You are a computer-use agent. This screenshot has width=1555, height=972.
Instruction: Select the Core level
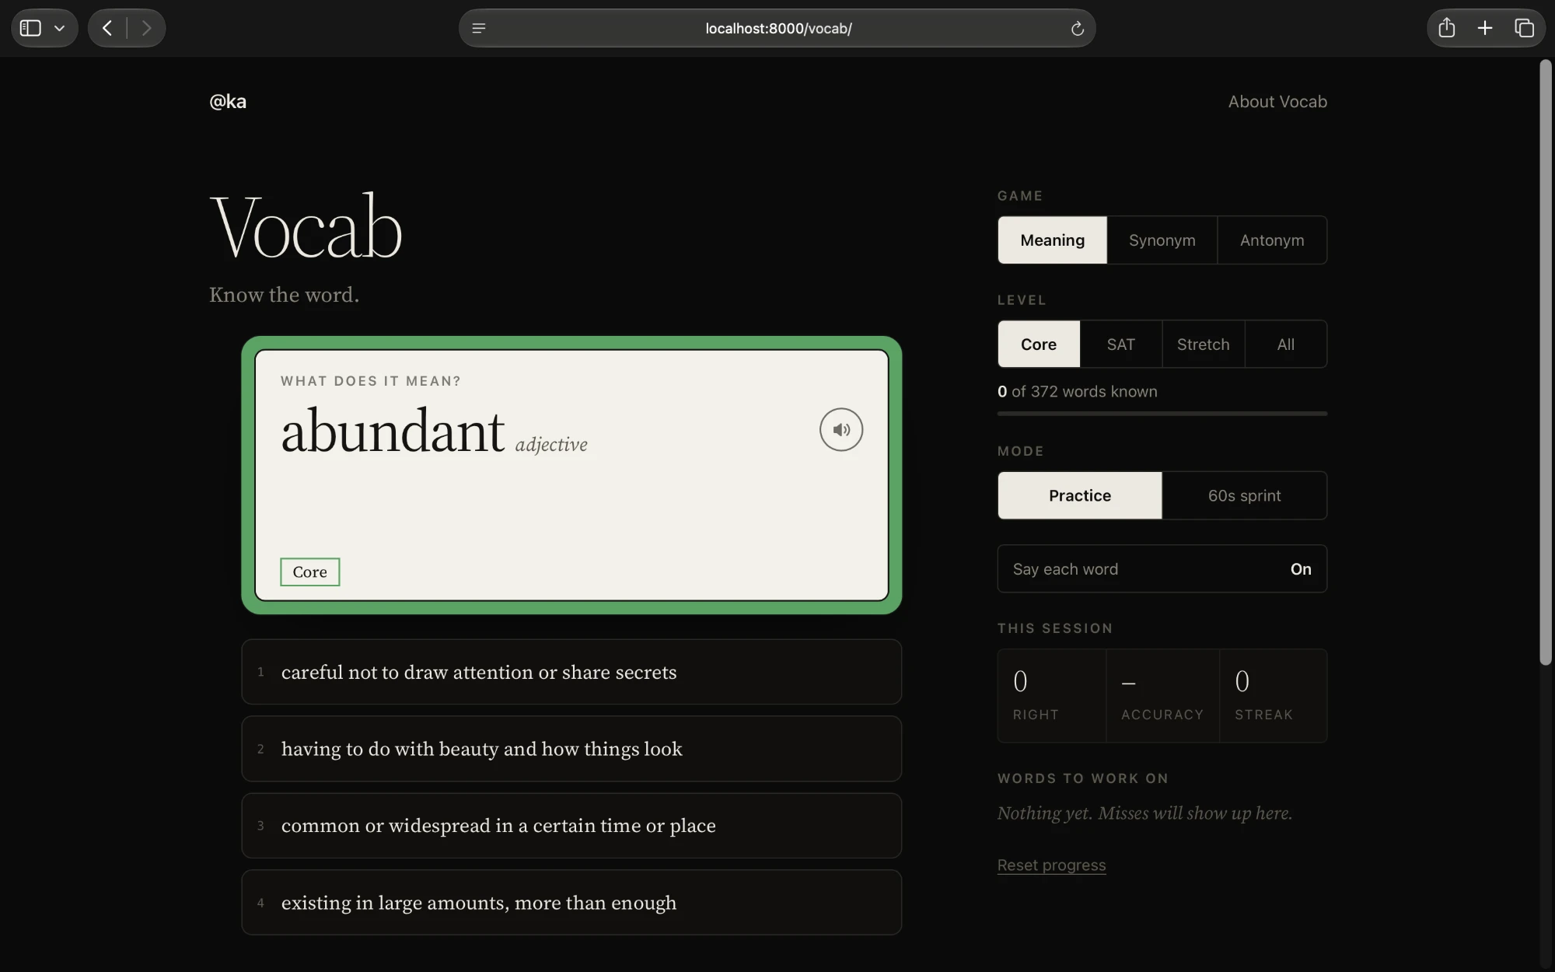[1039, 344]
